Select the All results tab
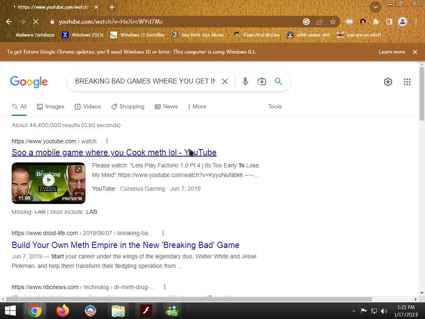 pyautogui.click(x=19, y=107)
